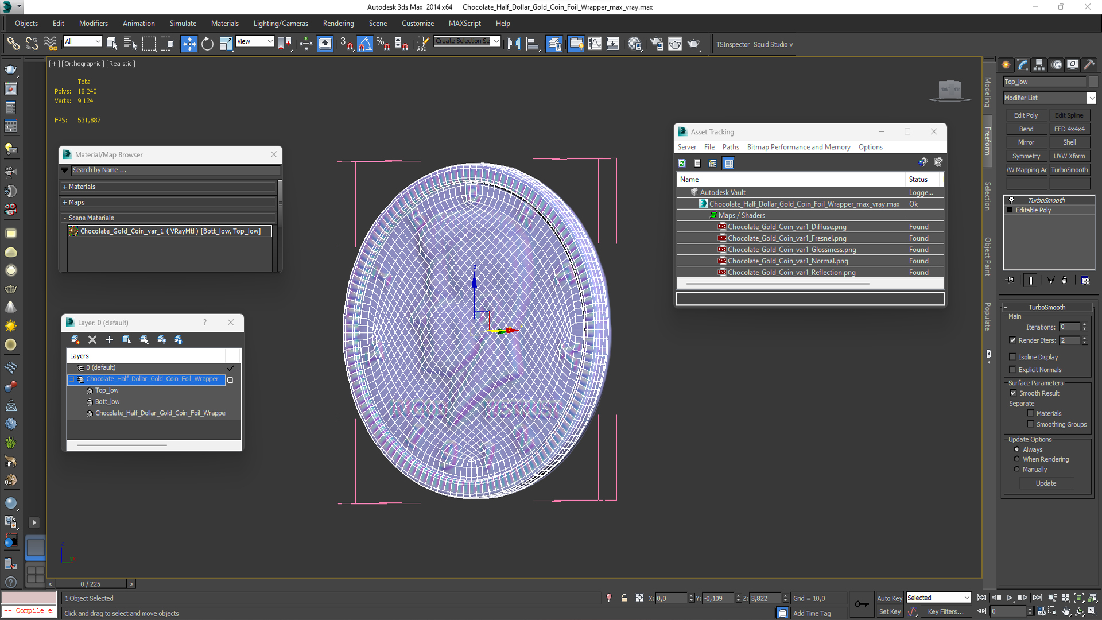Open the MAXScript menu

click(x=465, y=24)
